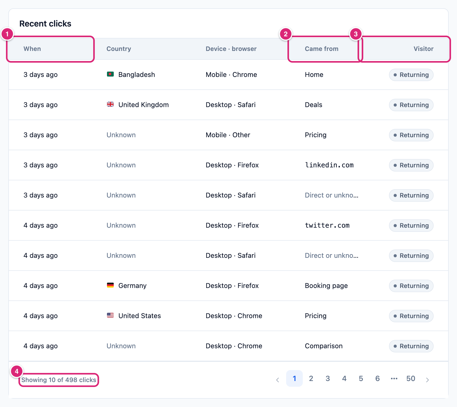The width and height of the screenshot is (457, 407).
Task: Click the Device · browser column header
Action: (231, 49)
